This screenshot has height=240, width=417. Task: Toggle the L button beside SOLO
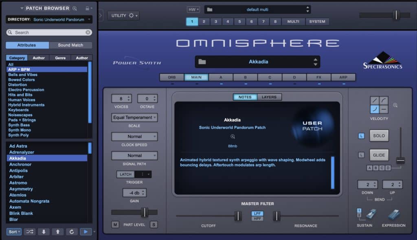pyautogui.click(x=361, y=136)
